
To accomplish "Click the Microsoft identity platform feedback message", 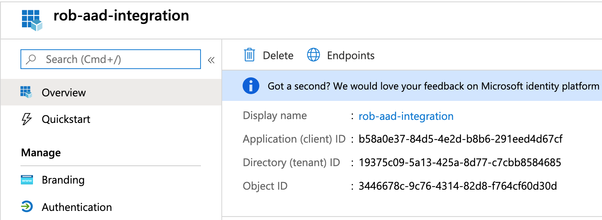I will (433, 86).
